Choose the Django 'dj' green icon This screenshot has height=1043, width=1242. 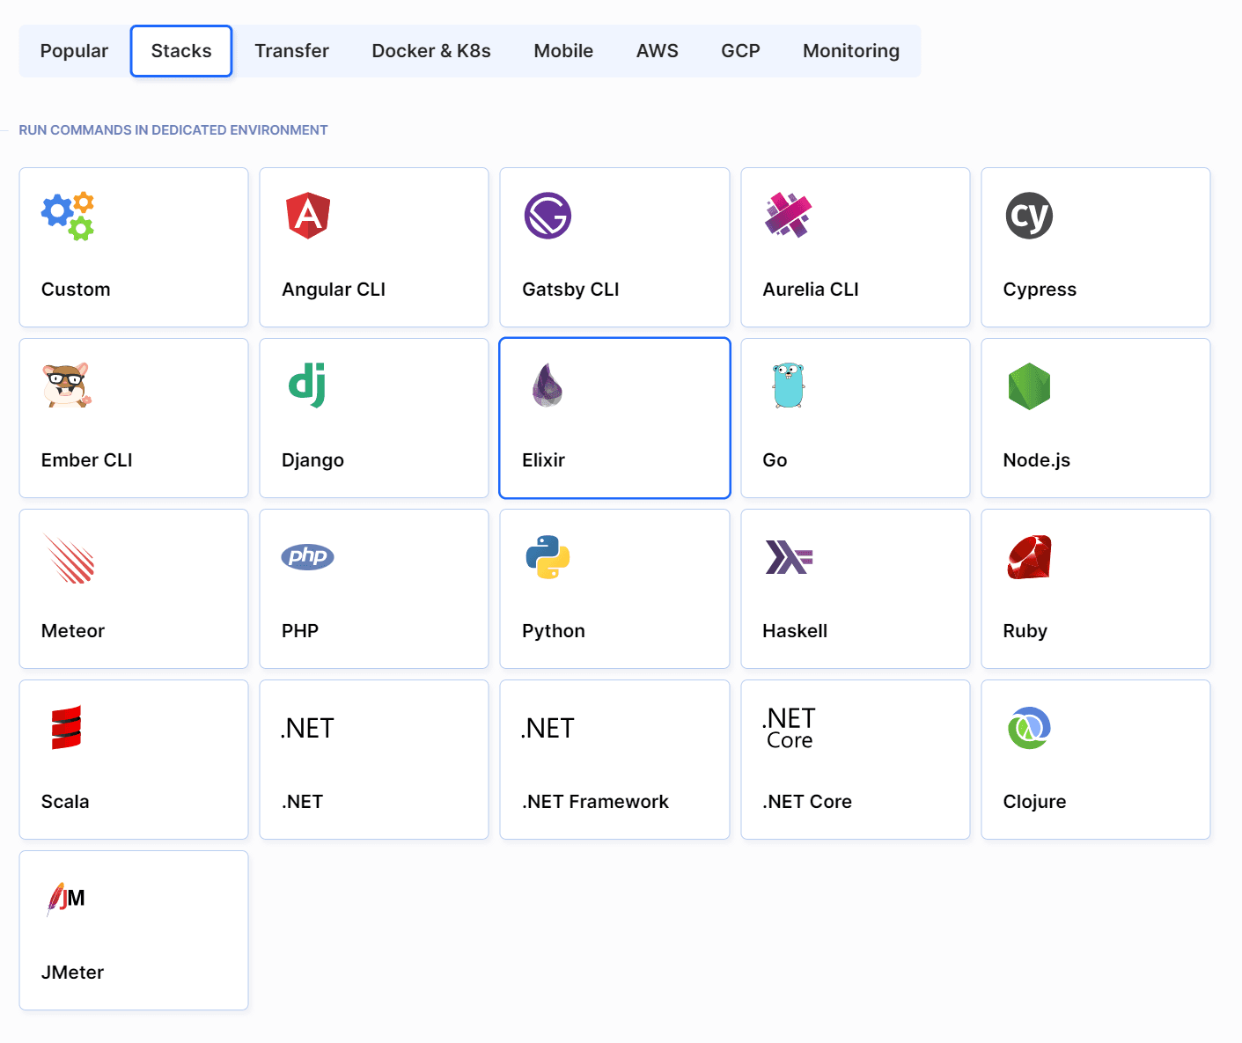click(x=307, y=386)
